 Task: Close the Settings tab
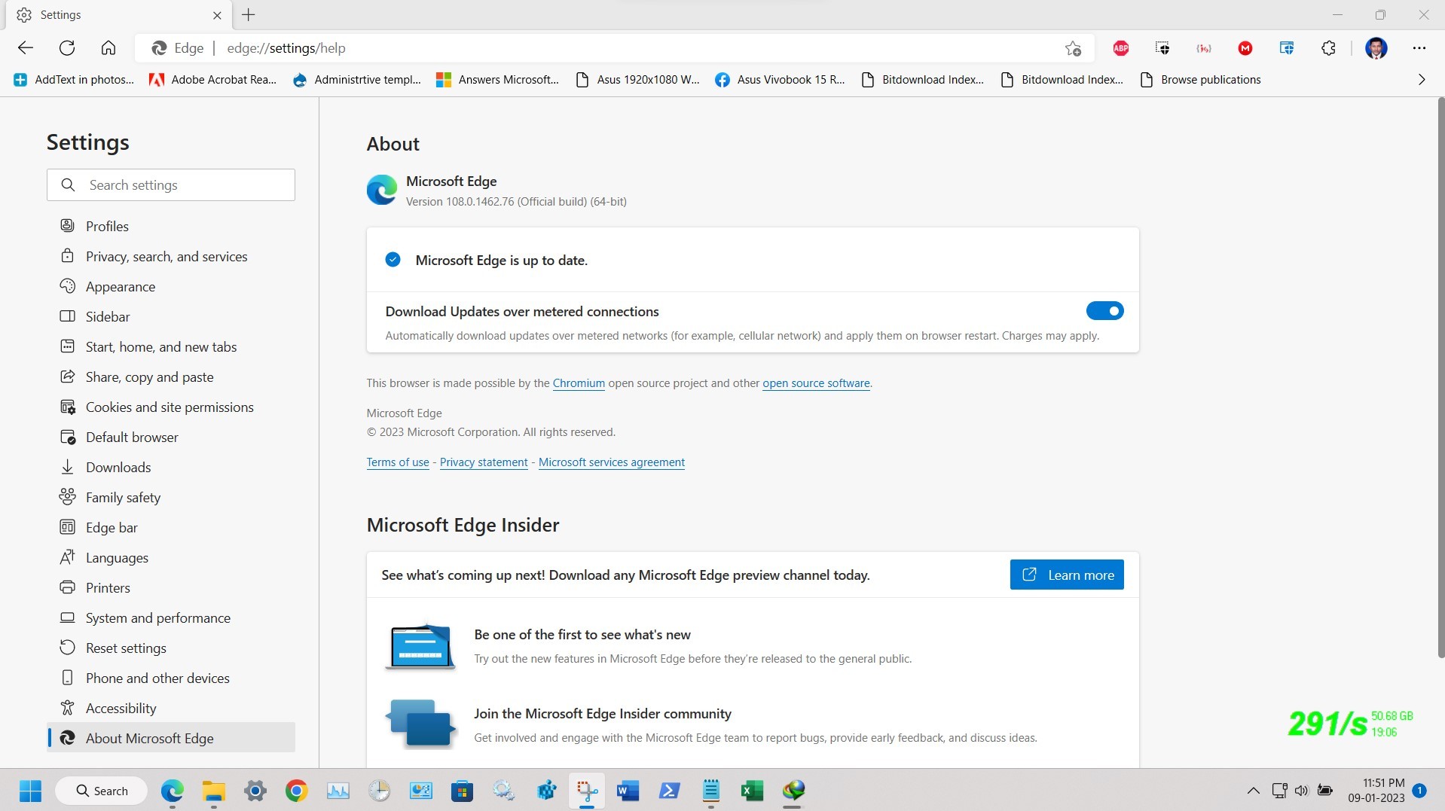pos(217,15)
